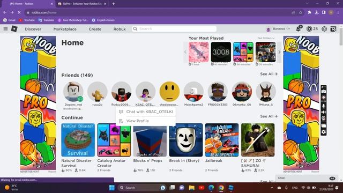Open friend FROGGY3383's avatar

coord(218,92)
